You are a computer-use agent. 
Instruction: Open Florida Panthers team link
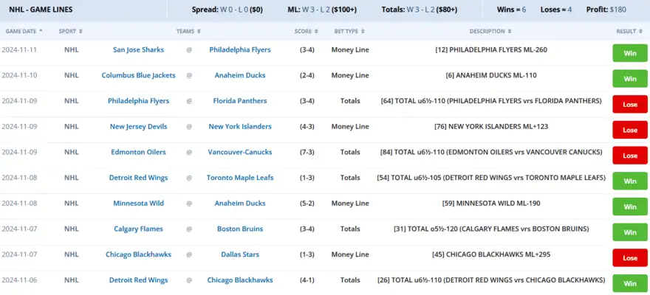click(x=240, y=101)
